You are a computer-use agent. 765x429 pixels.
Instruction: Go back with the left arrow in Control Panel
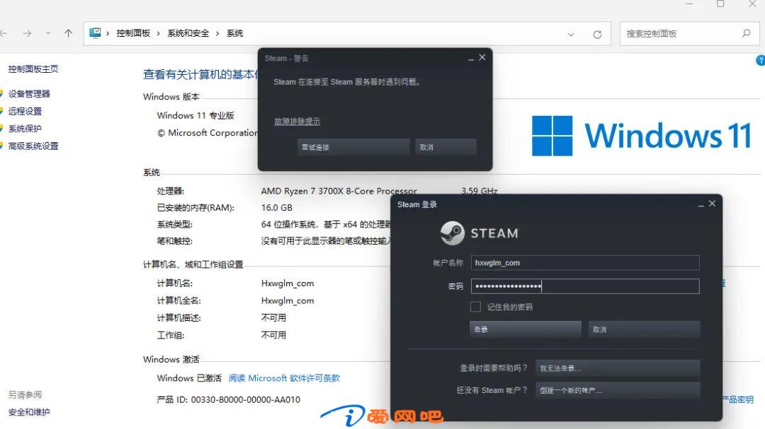(4, 33)
